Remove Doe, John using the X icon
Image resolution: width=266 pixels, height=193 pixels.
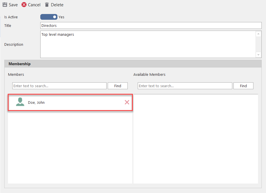[127, 102]
